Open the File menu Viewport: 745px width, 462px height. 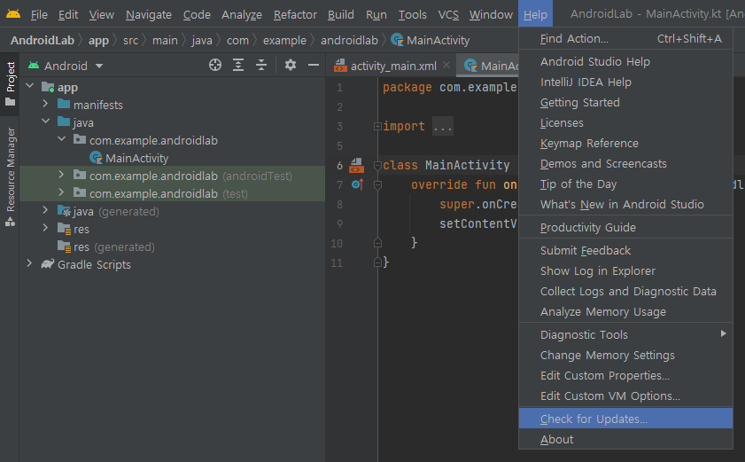pos(39,15)
